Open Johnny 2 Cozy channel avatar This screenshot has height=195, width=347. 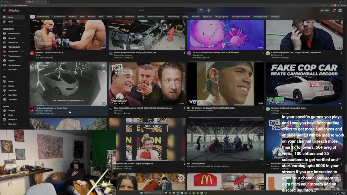tap(189, 53)
